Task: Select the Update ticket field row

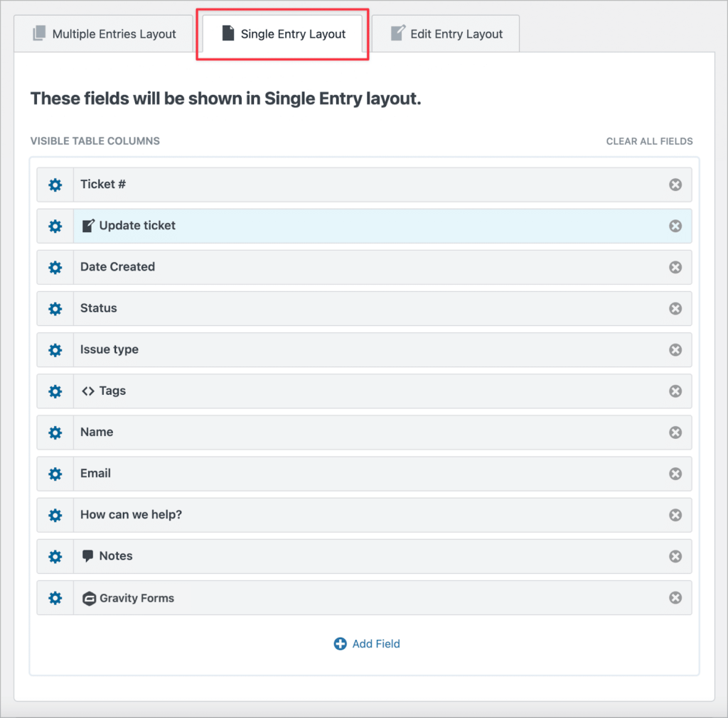Action: 355,226
